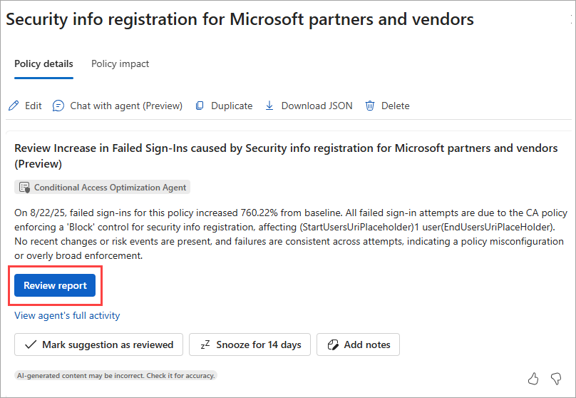Image resolution: width=576 pixels, height=398 pixels.
Task: Give thumbs down feedback
Action: point(556,377)
